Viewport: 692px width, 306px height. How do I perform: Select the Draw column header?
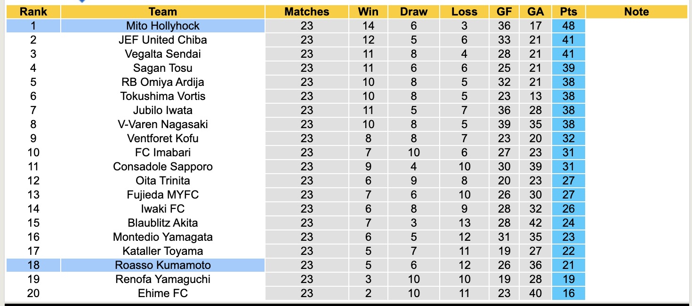(x=414, y=12)
